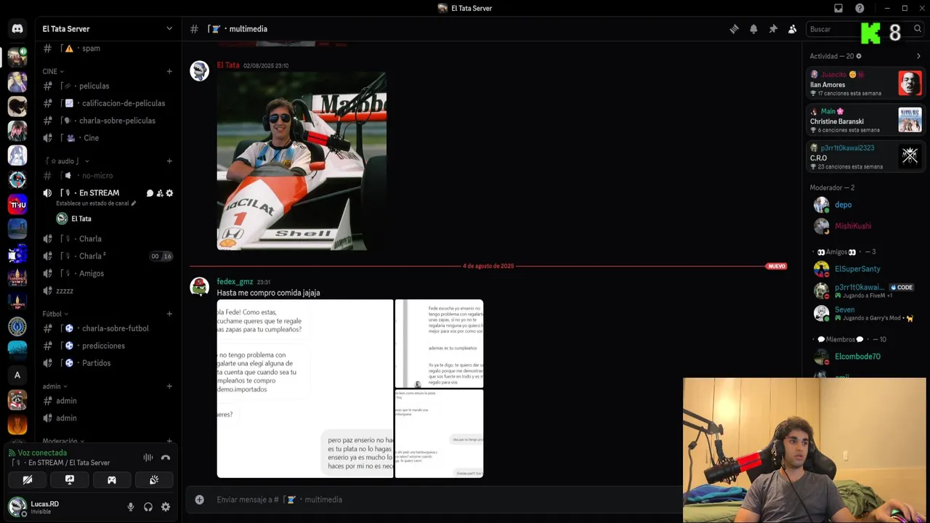Image resolution: width=930 pixels, height=523 pixels.
Task: Open Lucas.RD user profile panel
Action: pos(35,507)
